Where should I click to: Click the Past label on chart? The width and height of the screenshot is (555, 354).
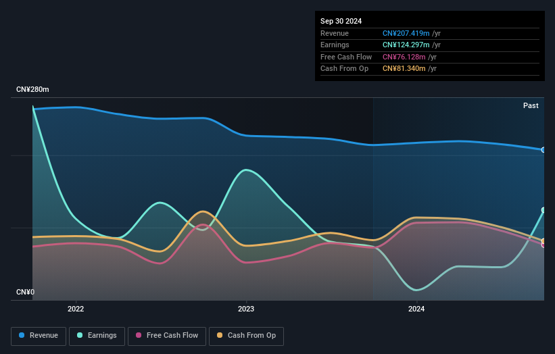click(531, 106)
